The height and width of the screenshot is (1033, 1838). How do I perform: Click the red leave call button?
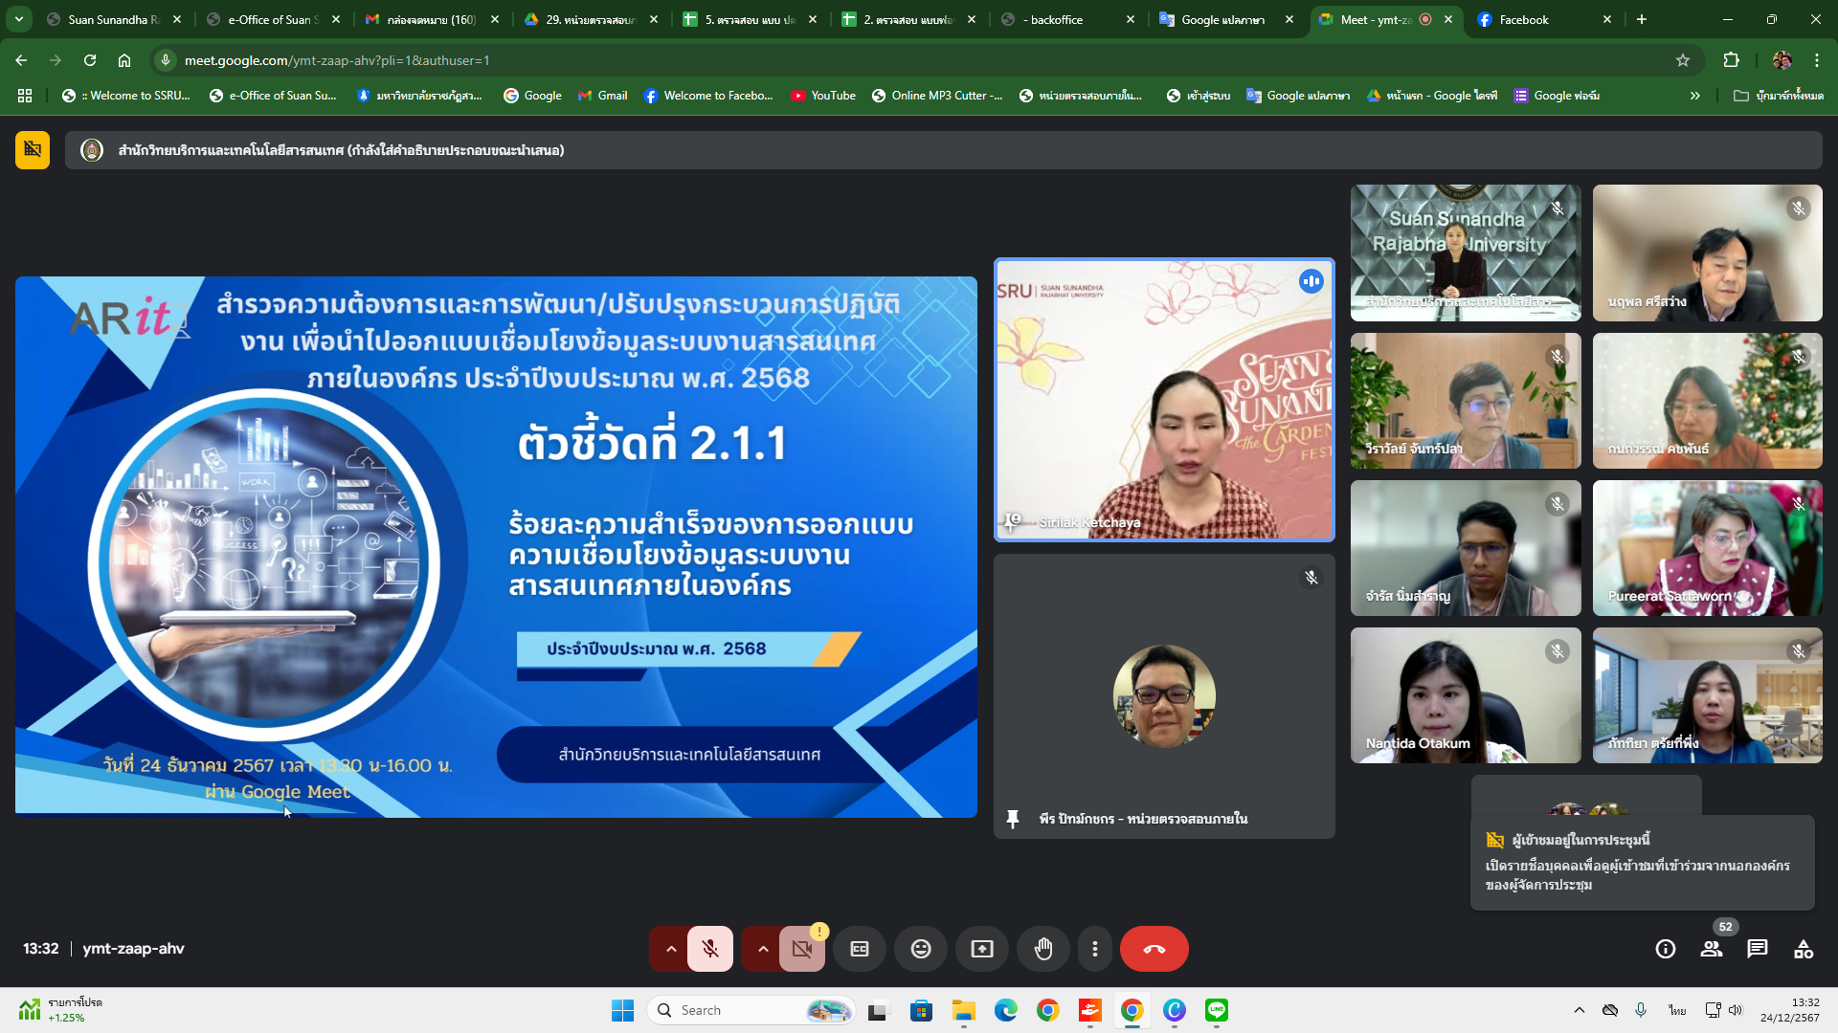[1154, 949]
